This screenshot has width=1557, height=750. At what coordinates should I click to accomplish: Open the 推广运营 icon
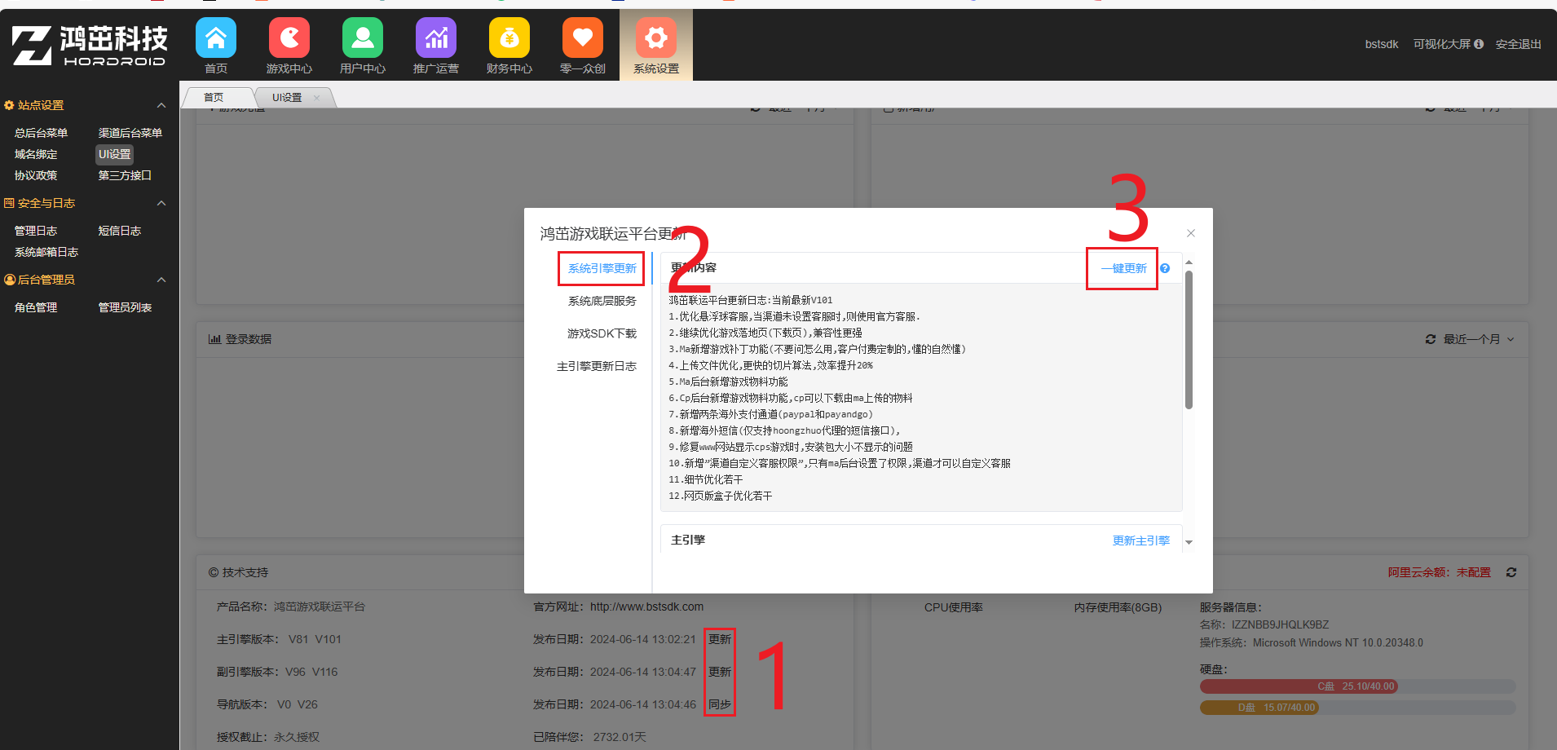(436, 38)
